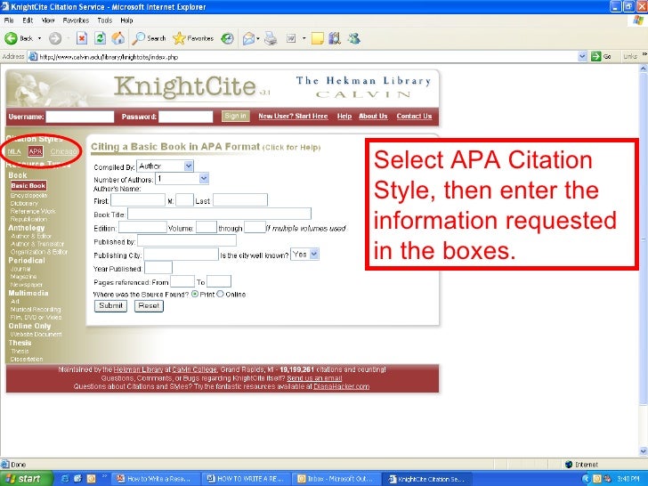Image resolution: width=648 pixels, height=486 pixels.
Task: Choose Encyclopedia resource type
Action: (28, 195)
